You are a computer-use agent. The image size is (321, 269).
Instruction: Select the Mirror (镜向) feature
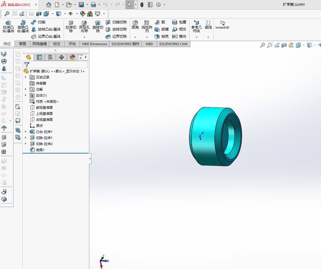(179, 36)
